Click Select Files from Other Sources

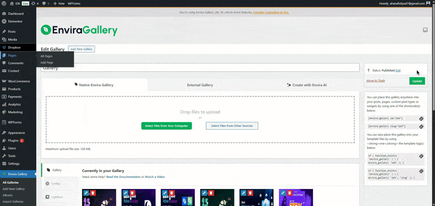232,126
